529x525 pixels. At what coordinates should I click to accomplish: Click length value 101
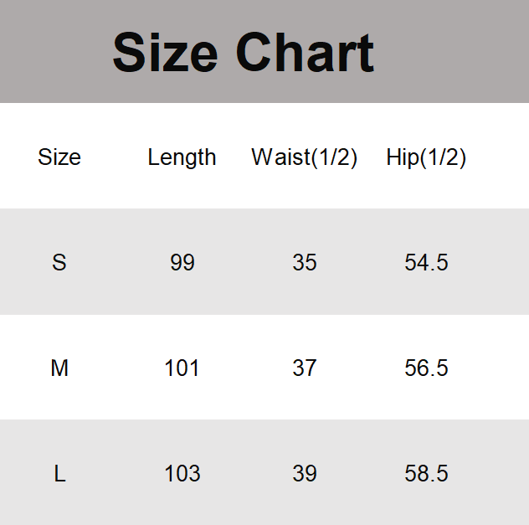[x=182, y=368]
